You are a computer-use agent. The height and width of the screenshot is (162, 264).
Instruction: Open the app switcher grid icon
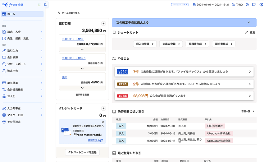[x=39, y=5]
